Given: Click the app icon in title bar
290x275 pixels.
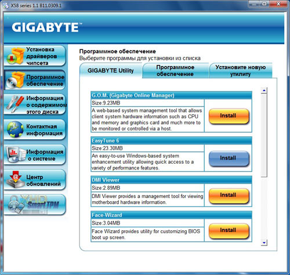Looking at the screenshot, I should [x=6, y=5].
